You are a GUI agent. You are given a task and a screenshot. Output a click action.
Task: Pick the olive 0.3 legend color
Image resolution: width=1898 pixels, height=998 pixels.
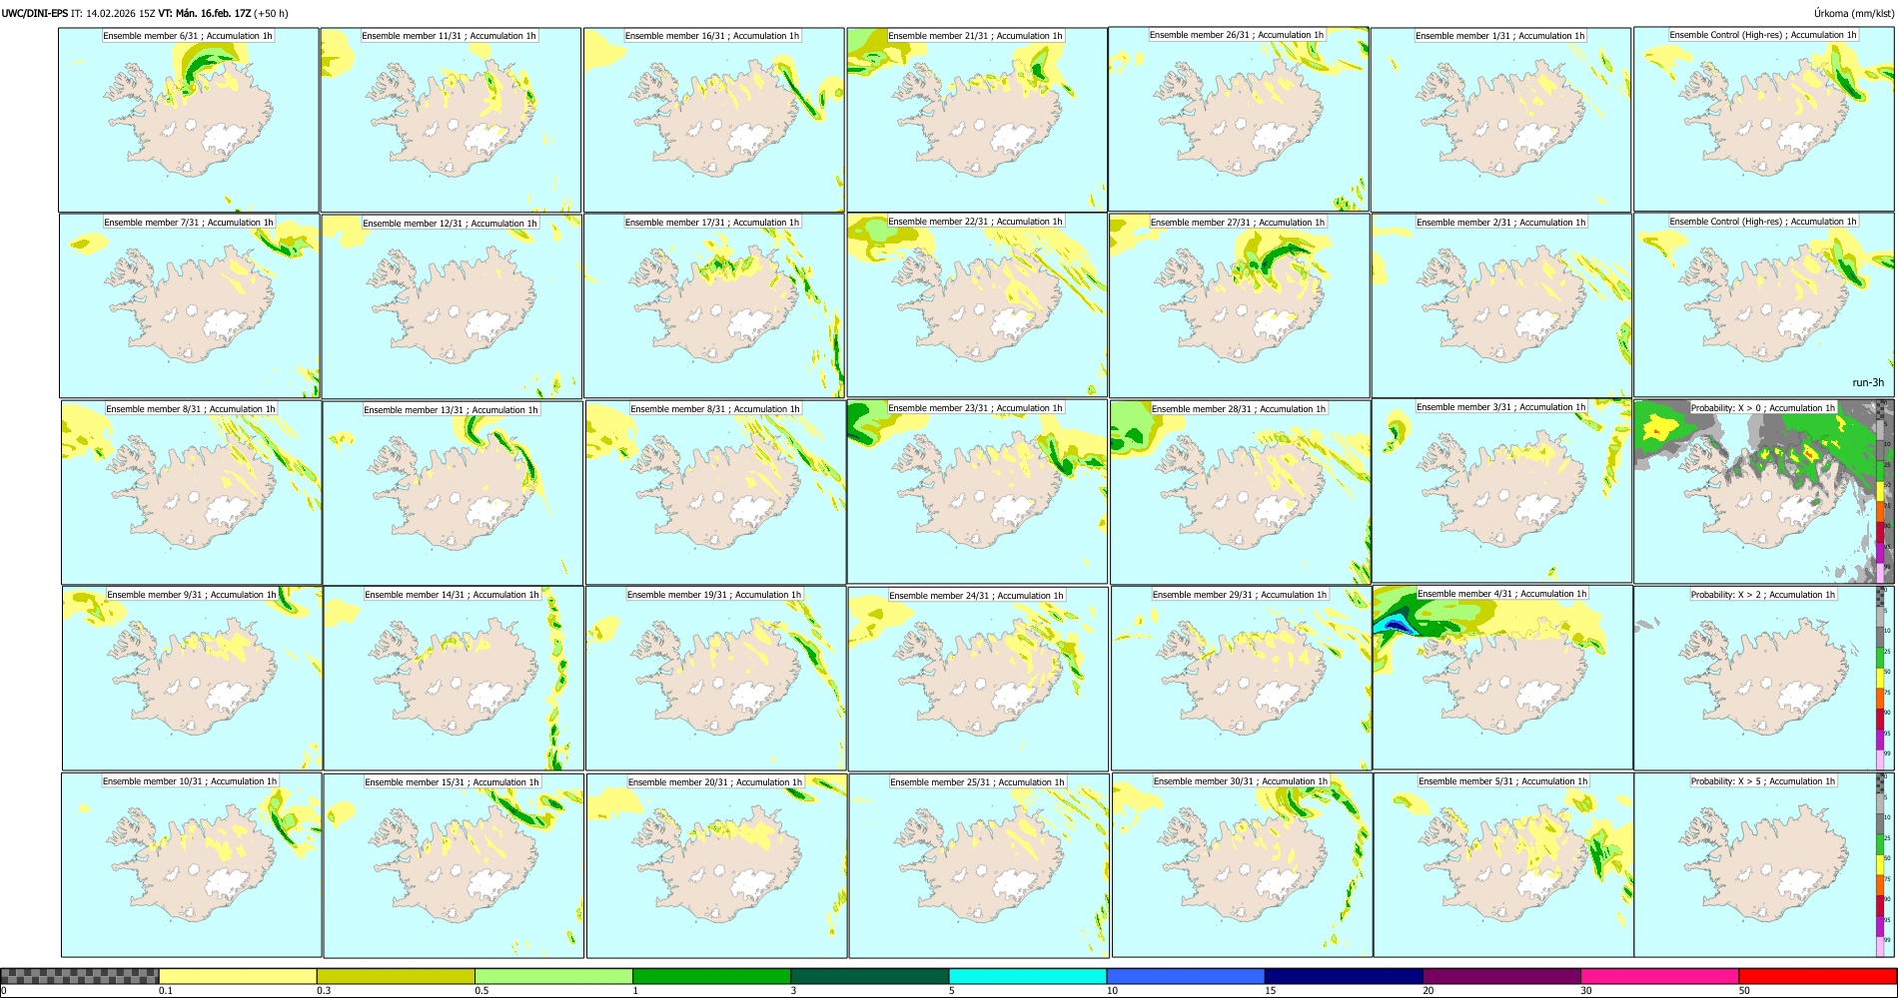396,976
